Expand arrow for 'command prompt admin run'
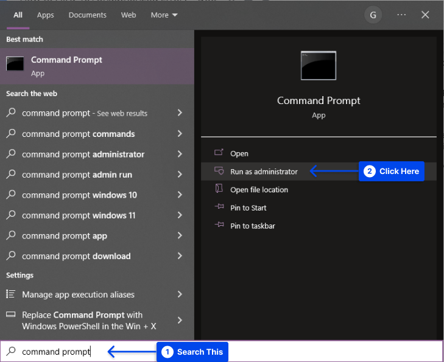Screen dimensions: 444x362 [x=180, y=174]
